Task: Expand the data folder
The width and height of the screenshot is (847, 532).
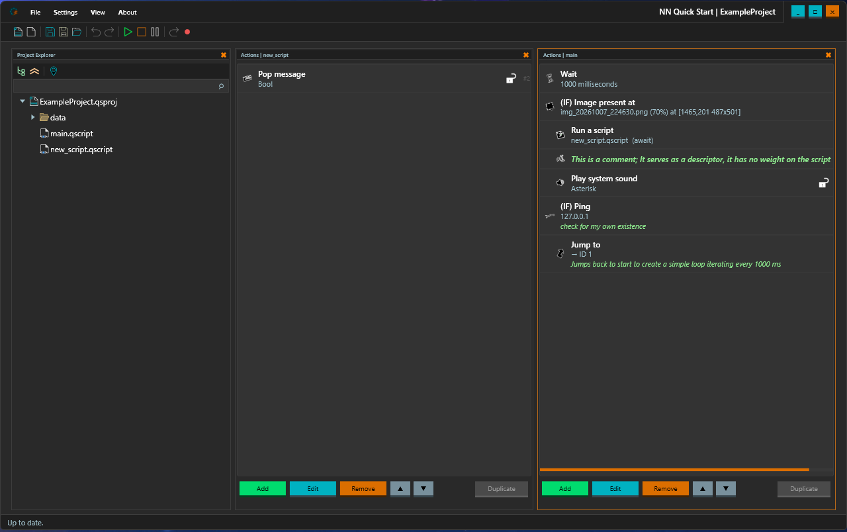Action: pos(33,118)
